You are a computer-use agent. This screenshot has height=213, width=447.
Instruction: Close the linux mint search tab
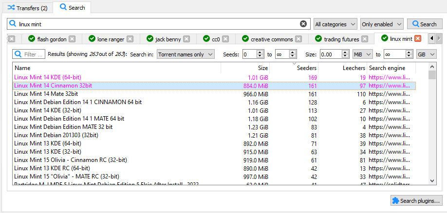coord(418,38)
